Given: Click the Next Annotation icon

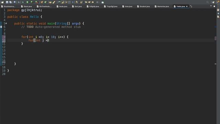Looking at the screenshot, I should [77, 2].
